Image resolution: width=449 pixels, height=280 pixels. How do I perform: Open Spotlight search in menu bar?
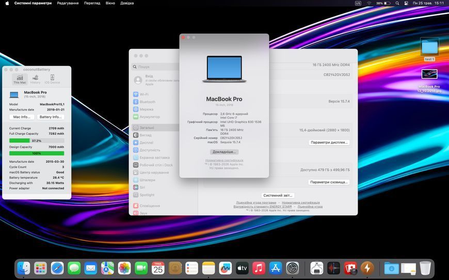coord(397,3)
